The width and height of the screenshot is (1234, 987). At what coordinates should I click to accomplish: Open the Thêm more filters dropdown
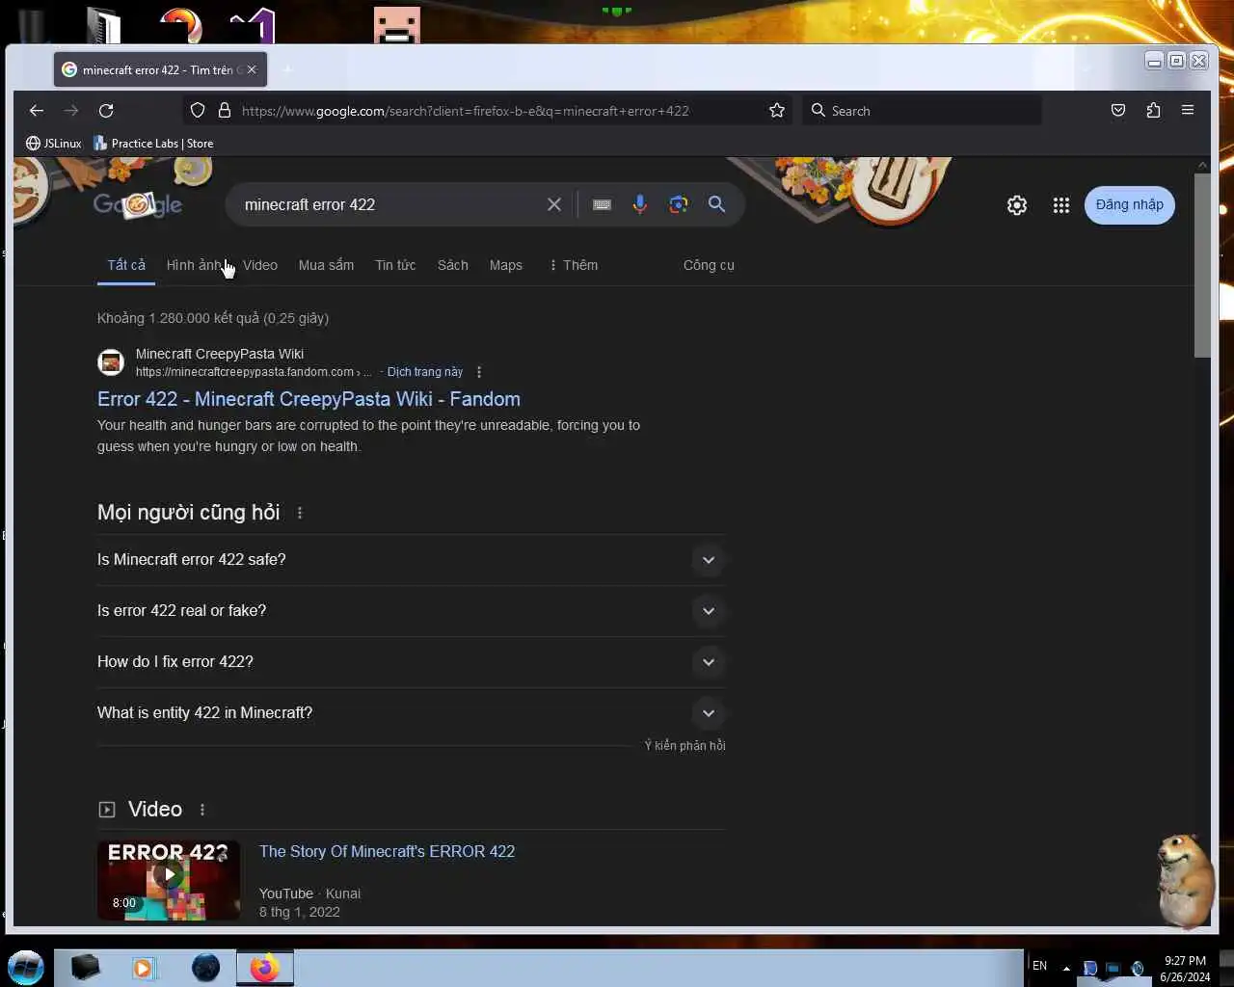(x=574, y=265)
